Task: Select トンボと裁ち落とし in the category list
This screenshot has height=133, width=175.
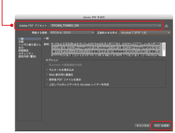Action: 30,45
